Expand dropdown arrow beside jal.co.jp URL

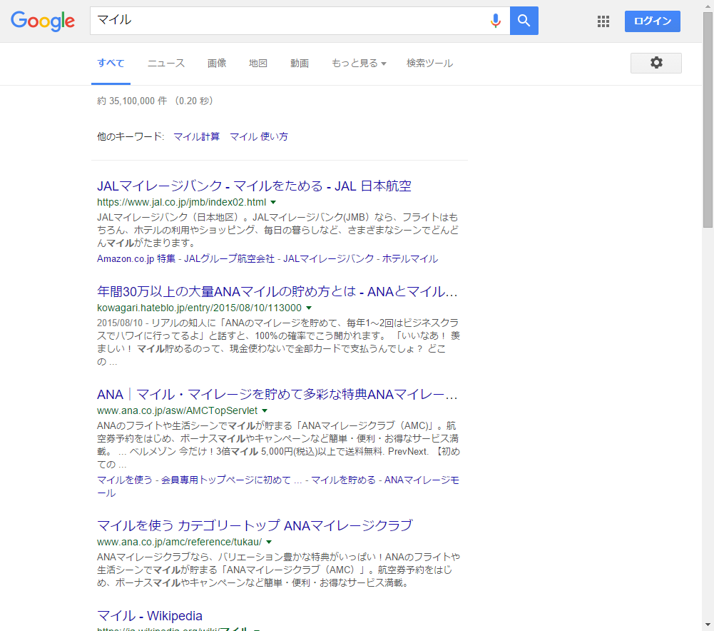[x=273, y=202]
